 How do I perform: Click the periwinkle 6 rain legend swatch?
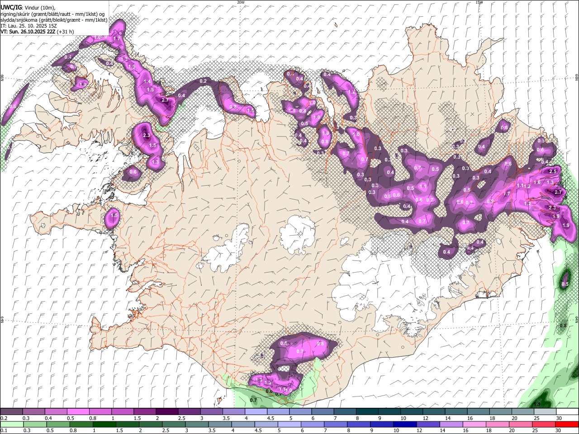tap(312, 425)
